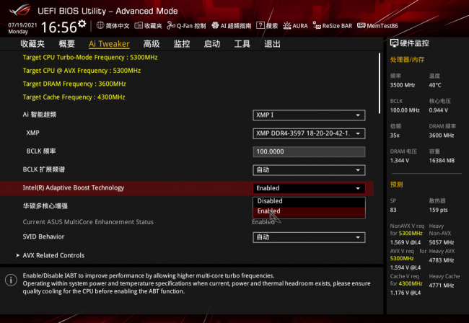Click Target Cache Frequency : 4300MHz
469x323 pixels.
(74, 97)
